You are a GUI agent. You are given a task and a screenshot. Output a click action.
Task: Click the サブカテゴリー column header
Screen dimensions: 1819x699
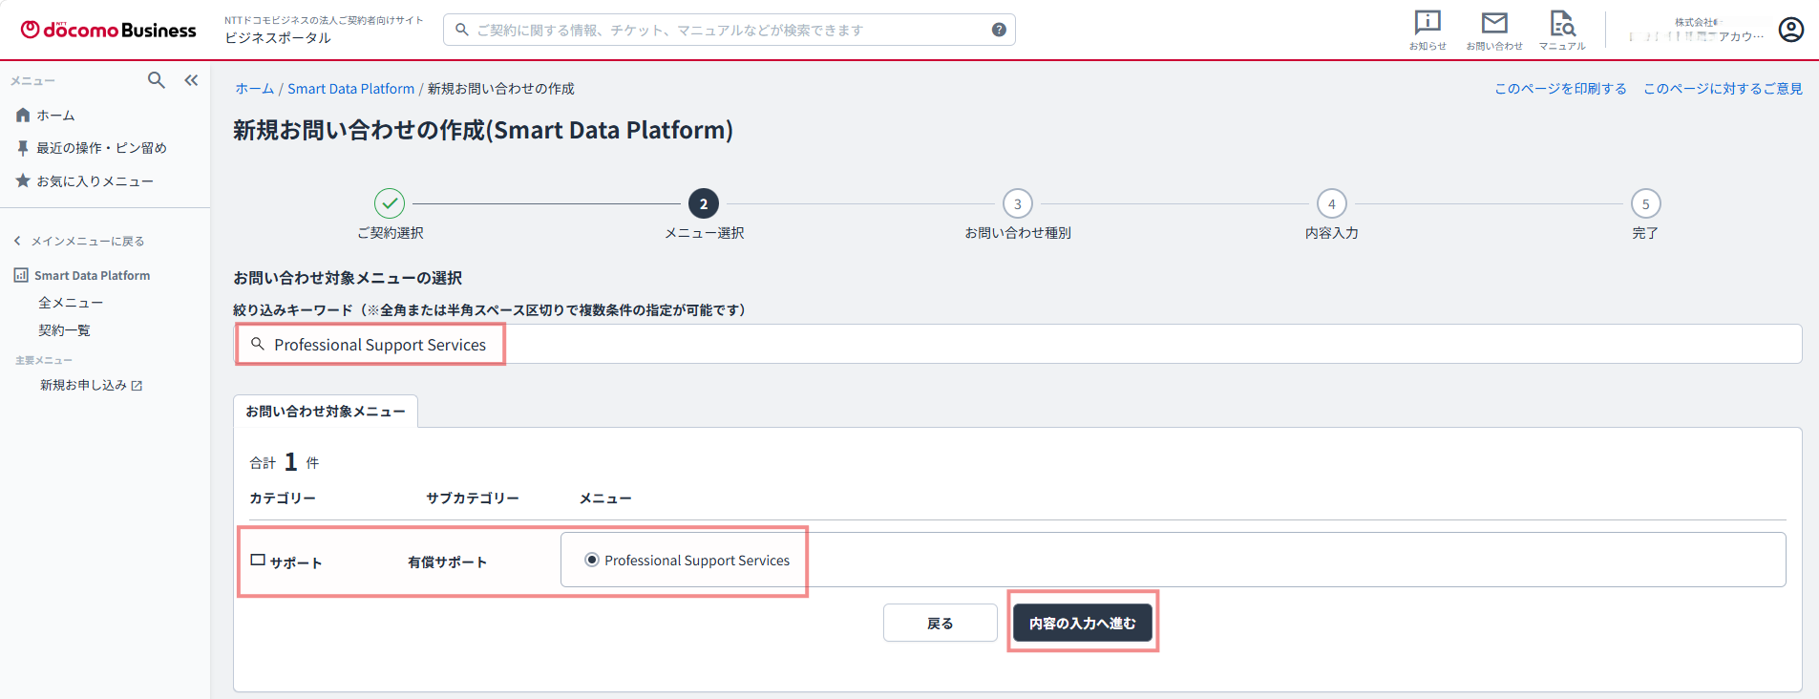tap(473, 498)
